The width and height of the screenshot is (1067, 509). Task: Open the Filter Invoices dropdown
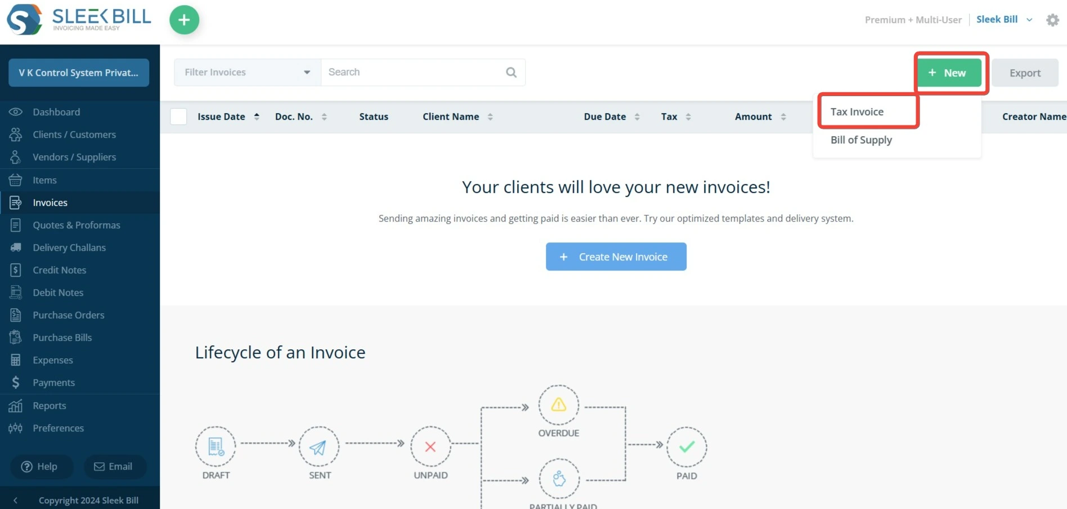click(x=248, y=72)
